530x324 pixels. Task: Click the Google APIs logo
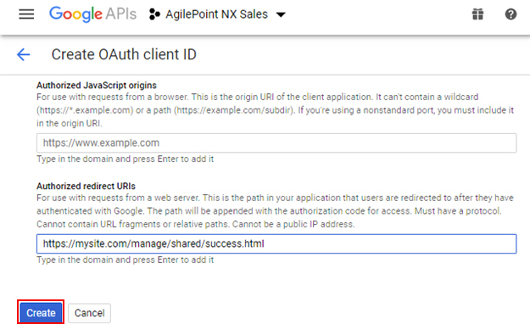click(93, 14)
